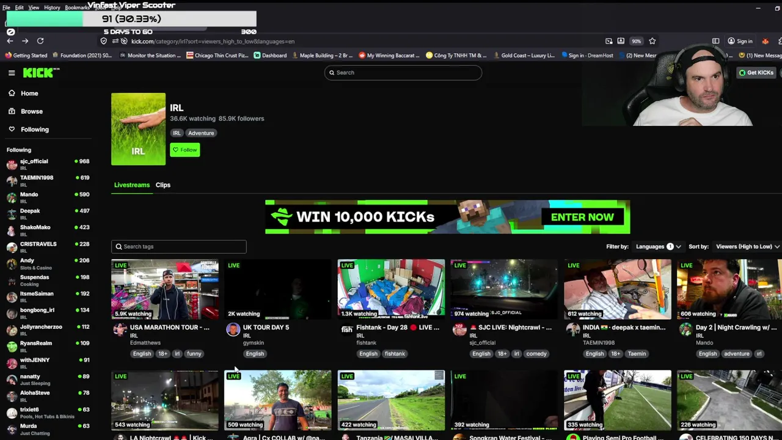Viewport: 782px width, 440px height.
Task: Select adventure tag under Day 2 stream
Action: 737,354
